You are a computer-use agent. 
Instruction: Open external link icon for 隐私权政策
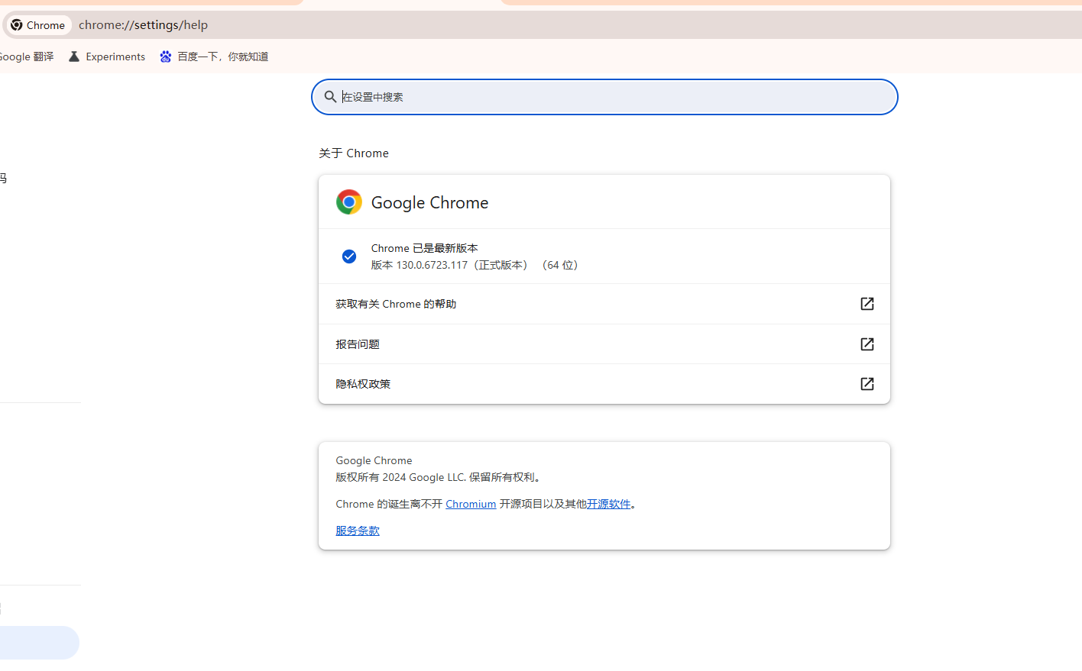(x=867, y=384)
